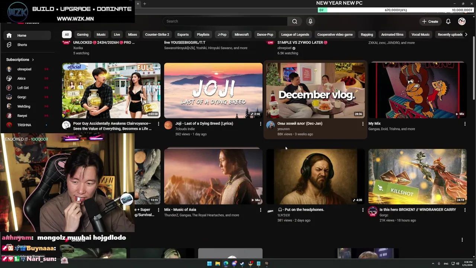
Task: Open My Mix Donkey Kong thumbnail
Action: point(417,90)
